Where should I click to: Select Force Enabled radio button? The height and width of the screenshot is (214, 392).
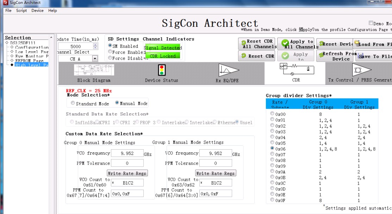point(110,51)
